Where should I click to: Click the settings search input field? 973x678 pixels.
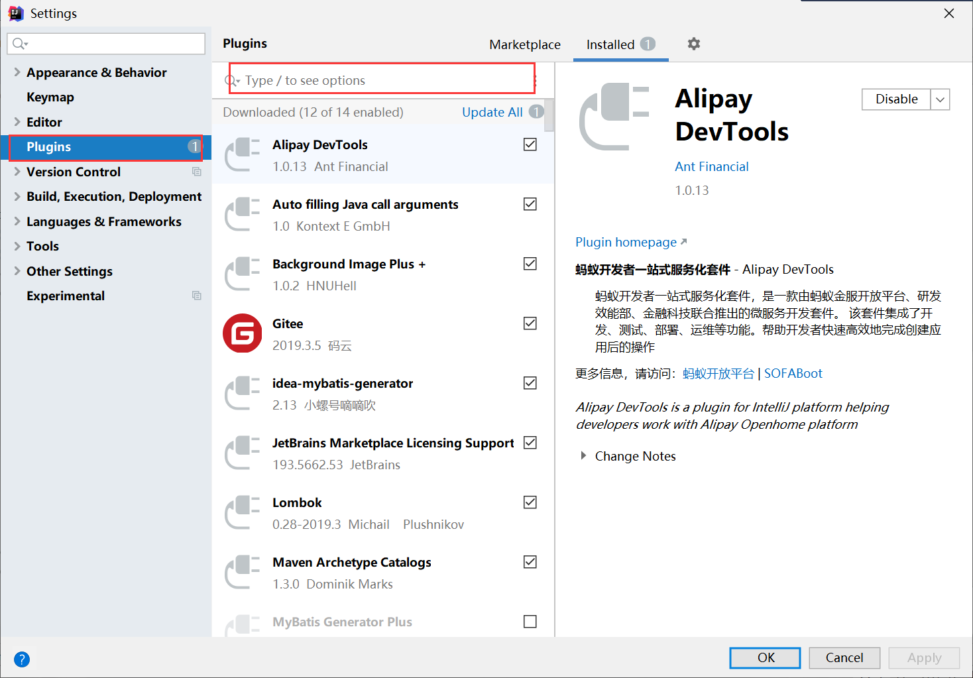(x=106, y=44)
